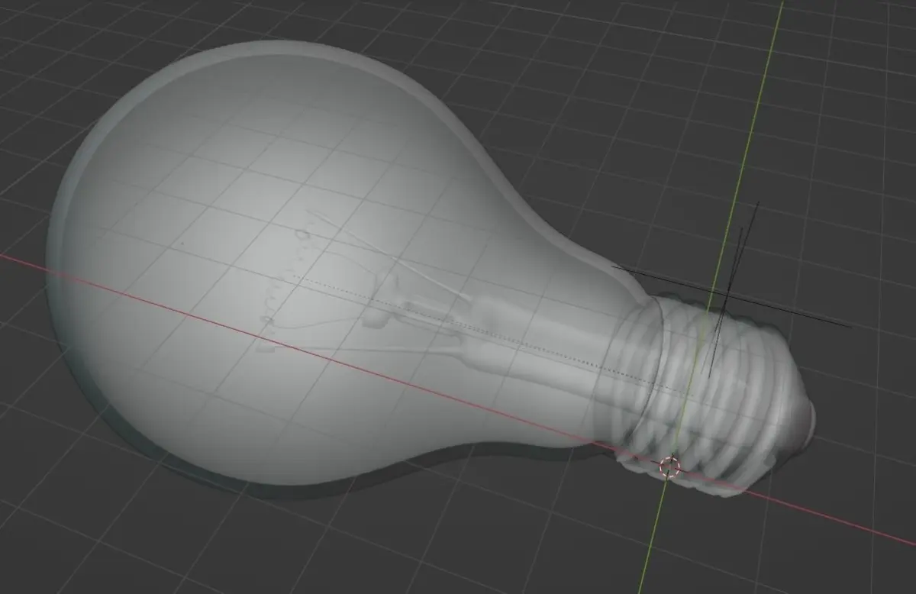
Task: Select the black crossed-lines empty object
Action: pos(729,294)
